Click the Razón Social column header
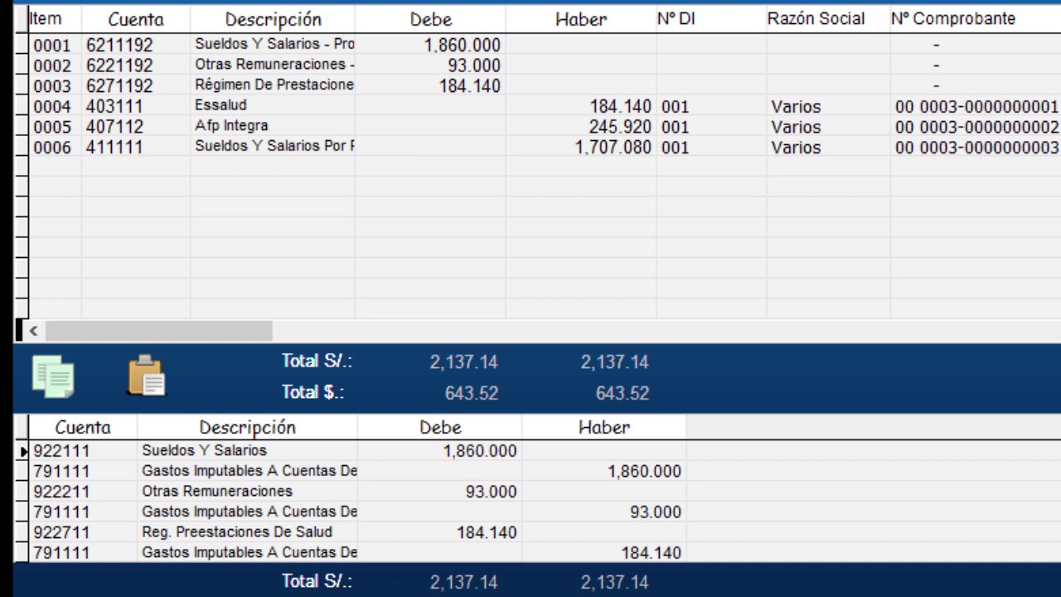 [816, 18]
